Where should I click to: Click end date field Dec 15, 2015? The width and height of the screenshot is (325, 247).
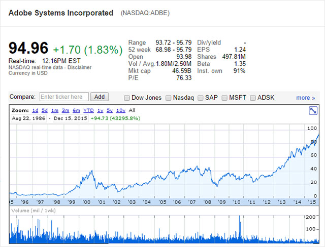(x=71, y=118)
